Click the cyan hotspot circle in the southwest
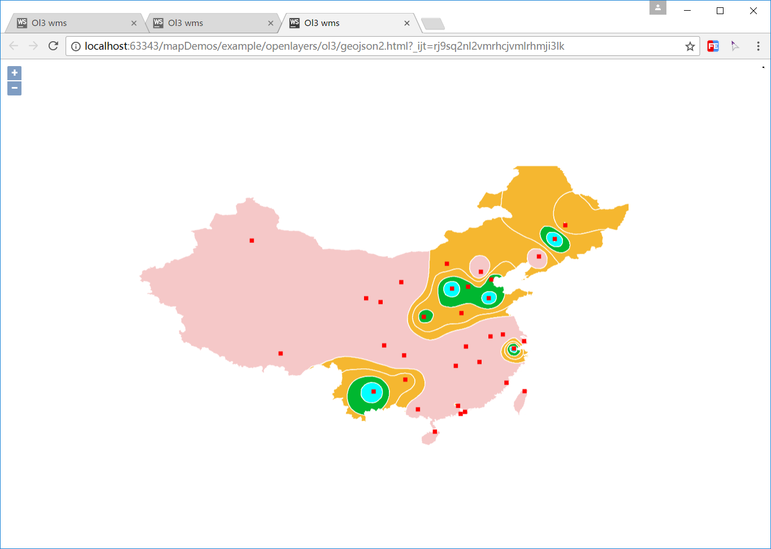771x549 pixels. tap(371, 391)
